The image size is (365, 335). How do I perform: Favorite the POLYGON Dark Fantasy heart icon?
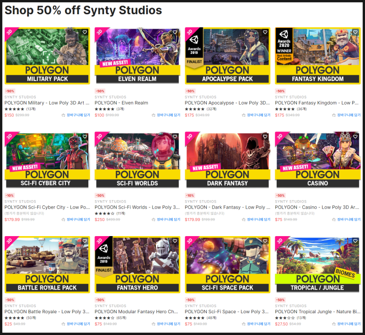click(x=265, y=136)
